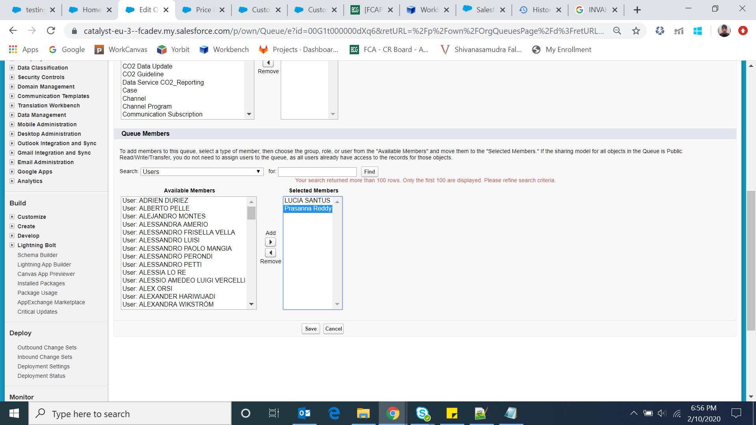This screenshot has width=756, height=425.
Task: Expand the Security Controls tree item
Action: click(12, 77)
